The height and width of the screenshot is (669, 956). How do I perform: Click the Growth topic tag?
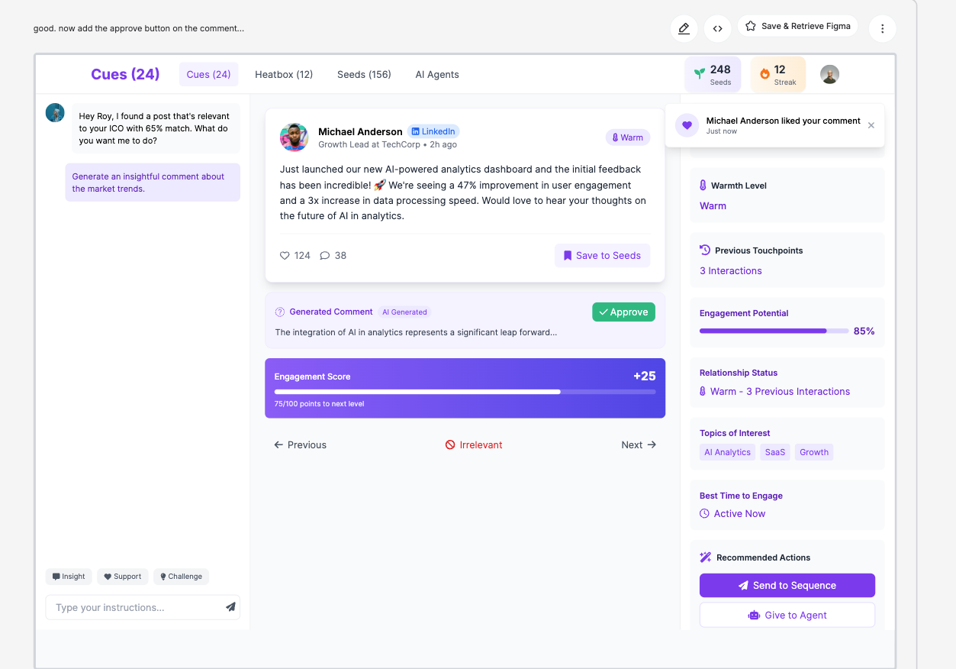(x=814, y=452)
